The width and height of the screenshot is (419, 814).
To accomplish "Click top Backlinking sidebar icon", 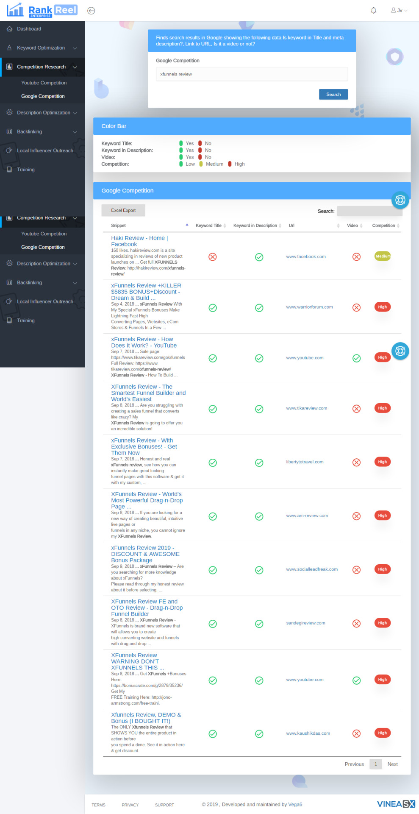I will click(9, 131).
